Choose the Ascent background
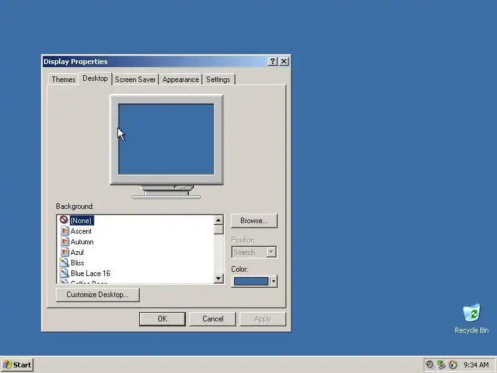The height and width of the screenshot is (373, 497). coord(81,231)
